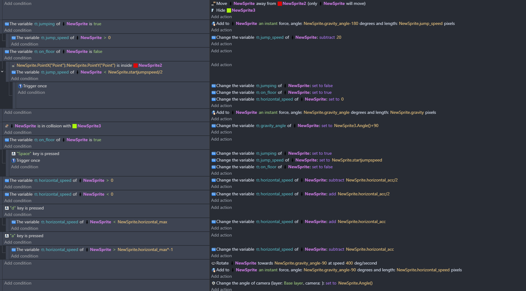526x291 pixels.
Task: Click the "Space" key pressed keyboard icon
Action: coord(14,154)
